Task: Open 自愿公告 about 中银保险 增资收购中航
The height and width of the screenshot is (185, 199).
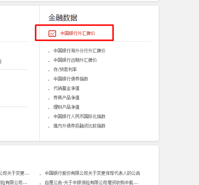Action: (x=92, y=182)
